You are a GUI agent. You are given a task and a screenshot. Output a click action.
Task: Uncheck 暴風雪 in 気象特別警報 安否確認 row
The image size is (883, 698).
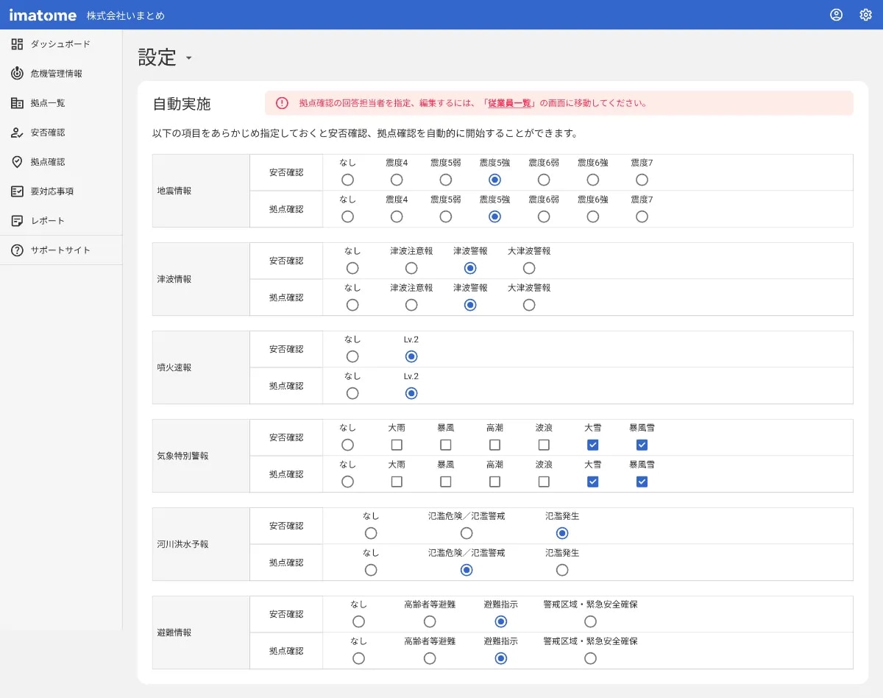642,445
